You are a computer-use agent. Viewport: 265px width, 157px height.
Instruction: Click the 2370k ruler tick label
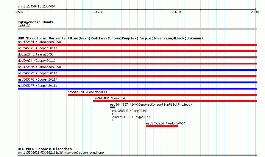[177, 12]
